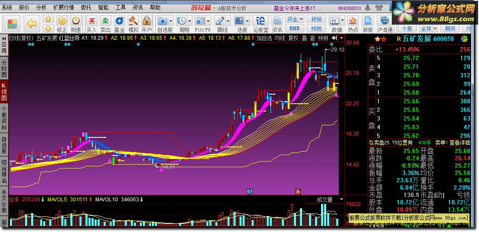
Task: Select the 画线 pencil drawing tool
Action: pos(220,21)
